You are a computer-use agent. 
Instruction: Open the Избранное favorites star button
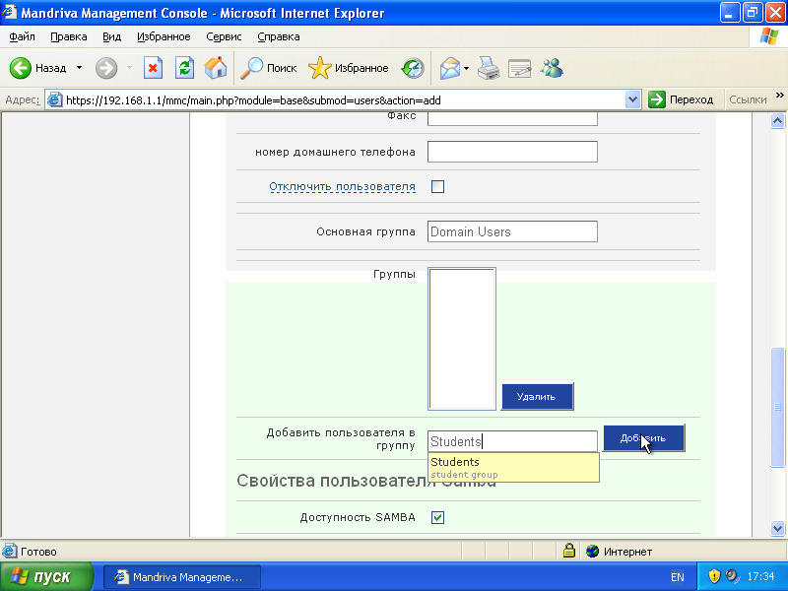pyautogui.click(x=349, y=68)
